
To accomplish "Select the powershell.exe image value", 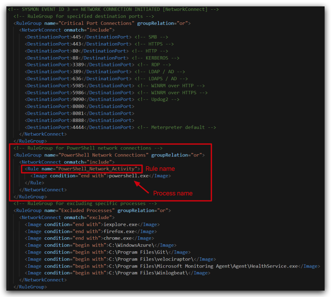I will (x=129, y=176).
